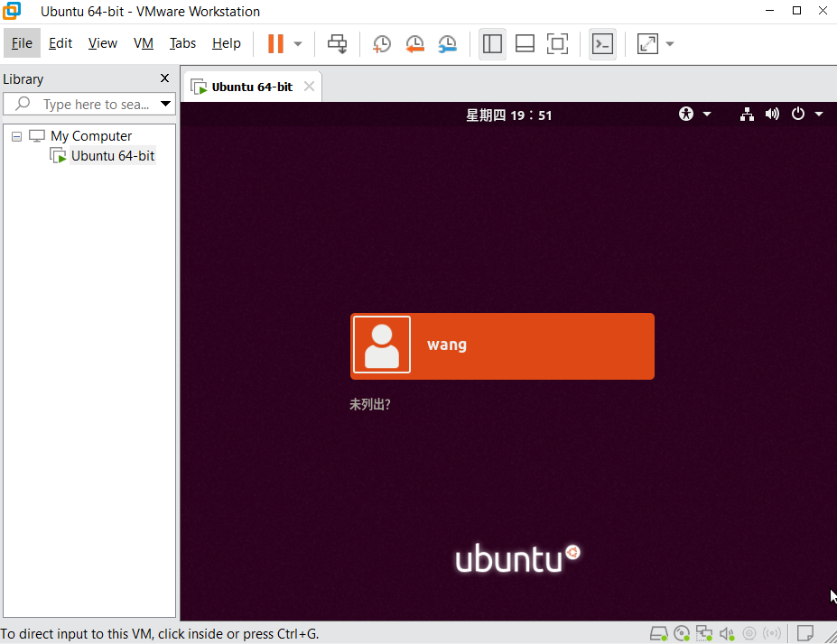
Task: Open the stretch guest dropdown arrow
Action: click(670, 44)
